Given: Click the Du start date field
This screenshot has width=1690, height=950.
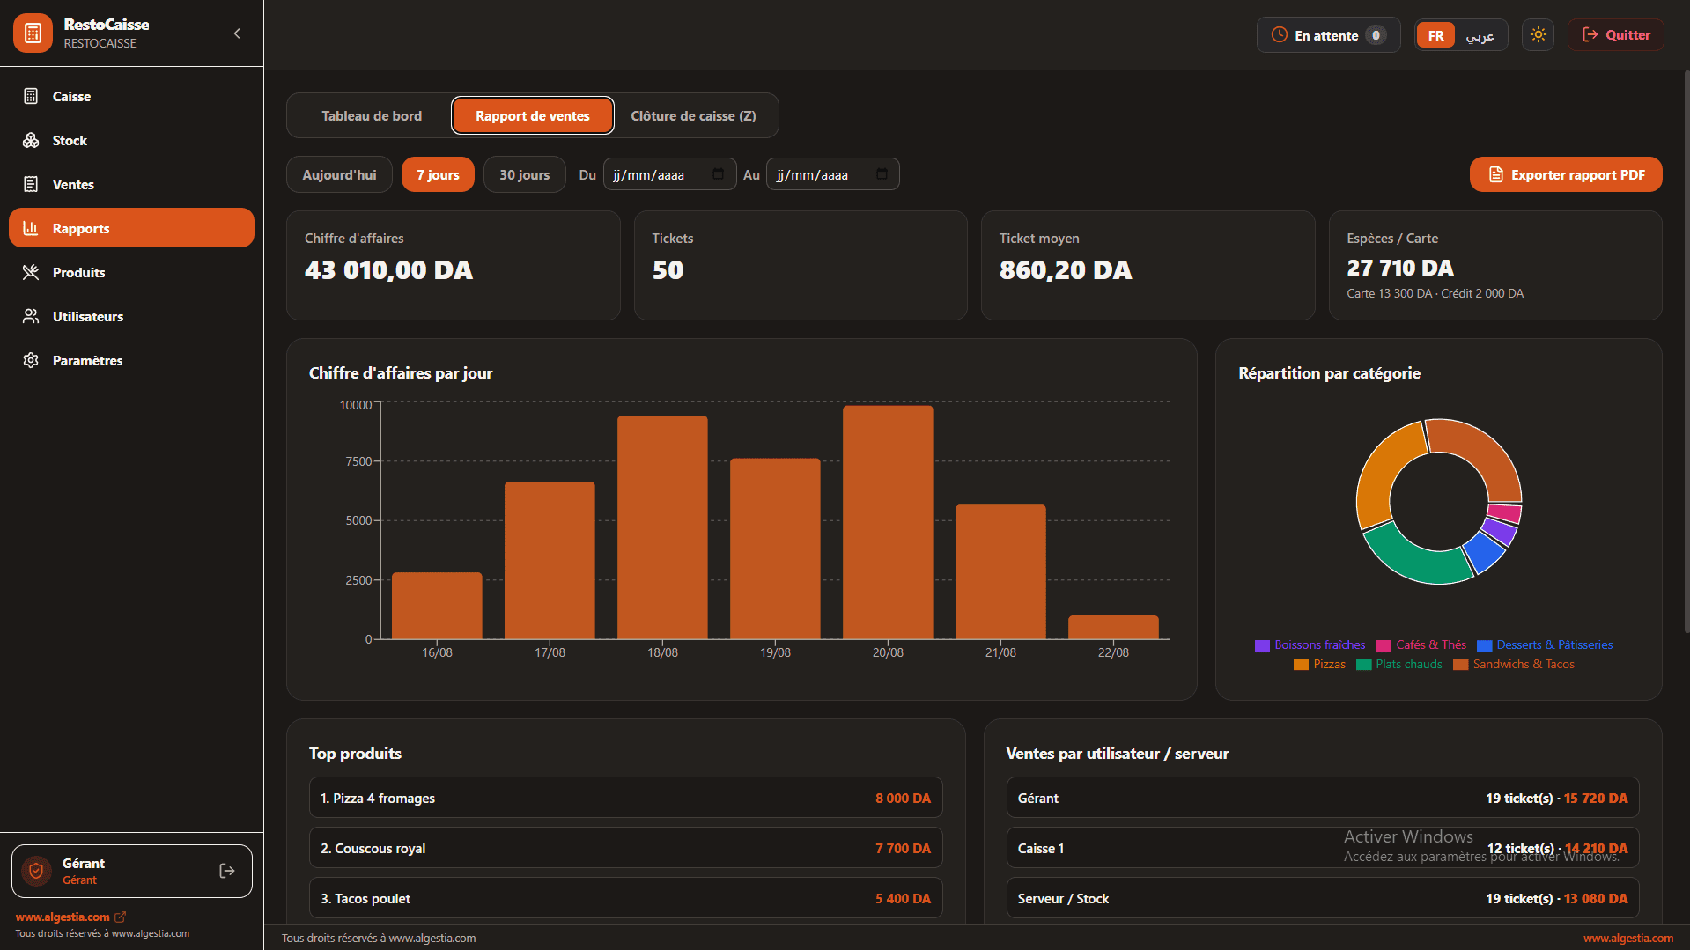Looking at the screenshot, I should [x=669, y=174].
